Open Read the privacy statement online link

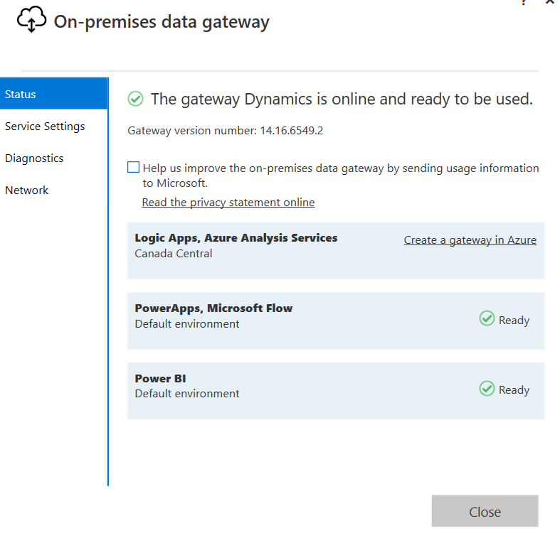[228, 203]
